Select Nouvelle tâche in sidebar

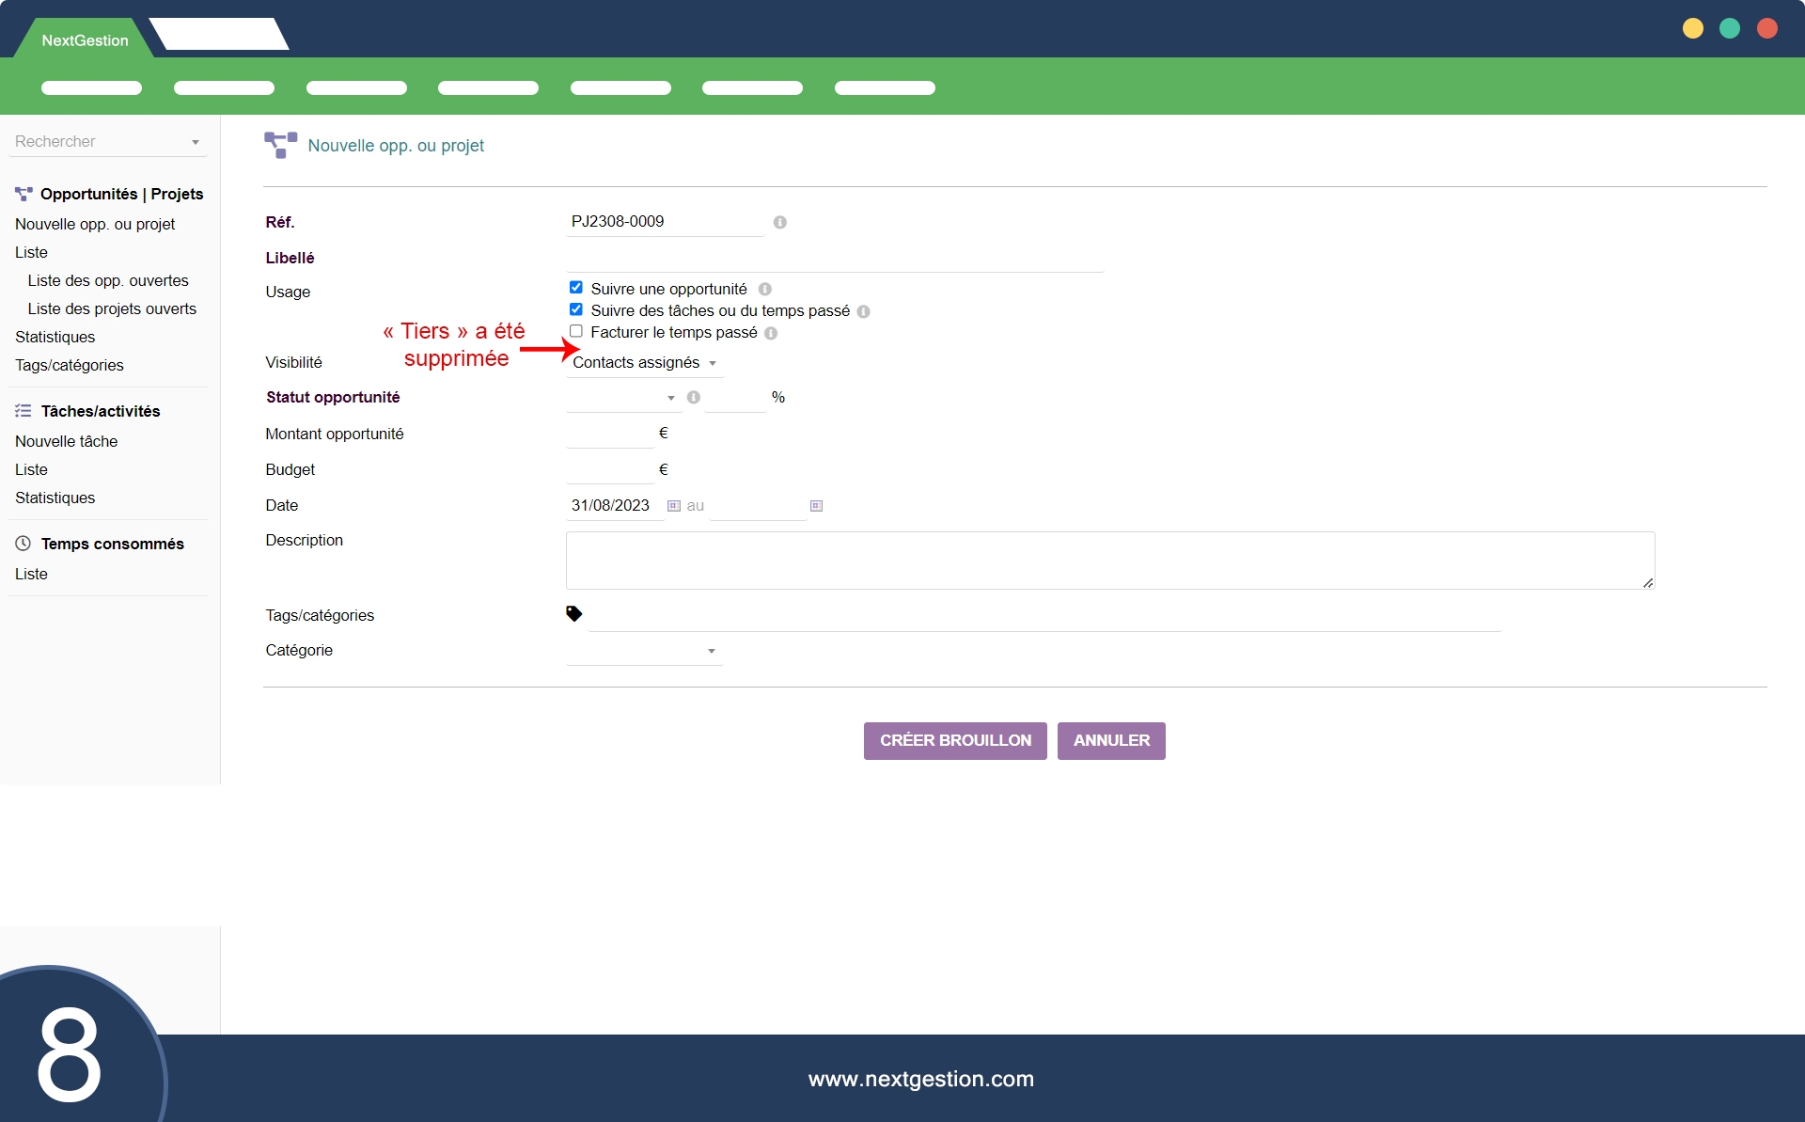coord(66,441)
